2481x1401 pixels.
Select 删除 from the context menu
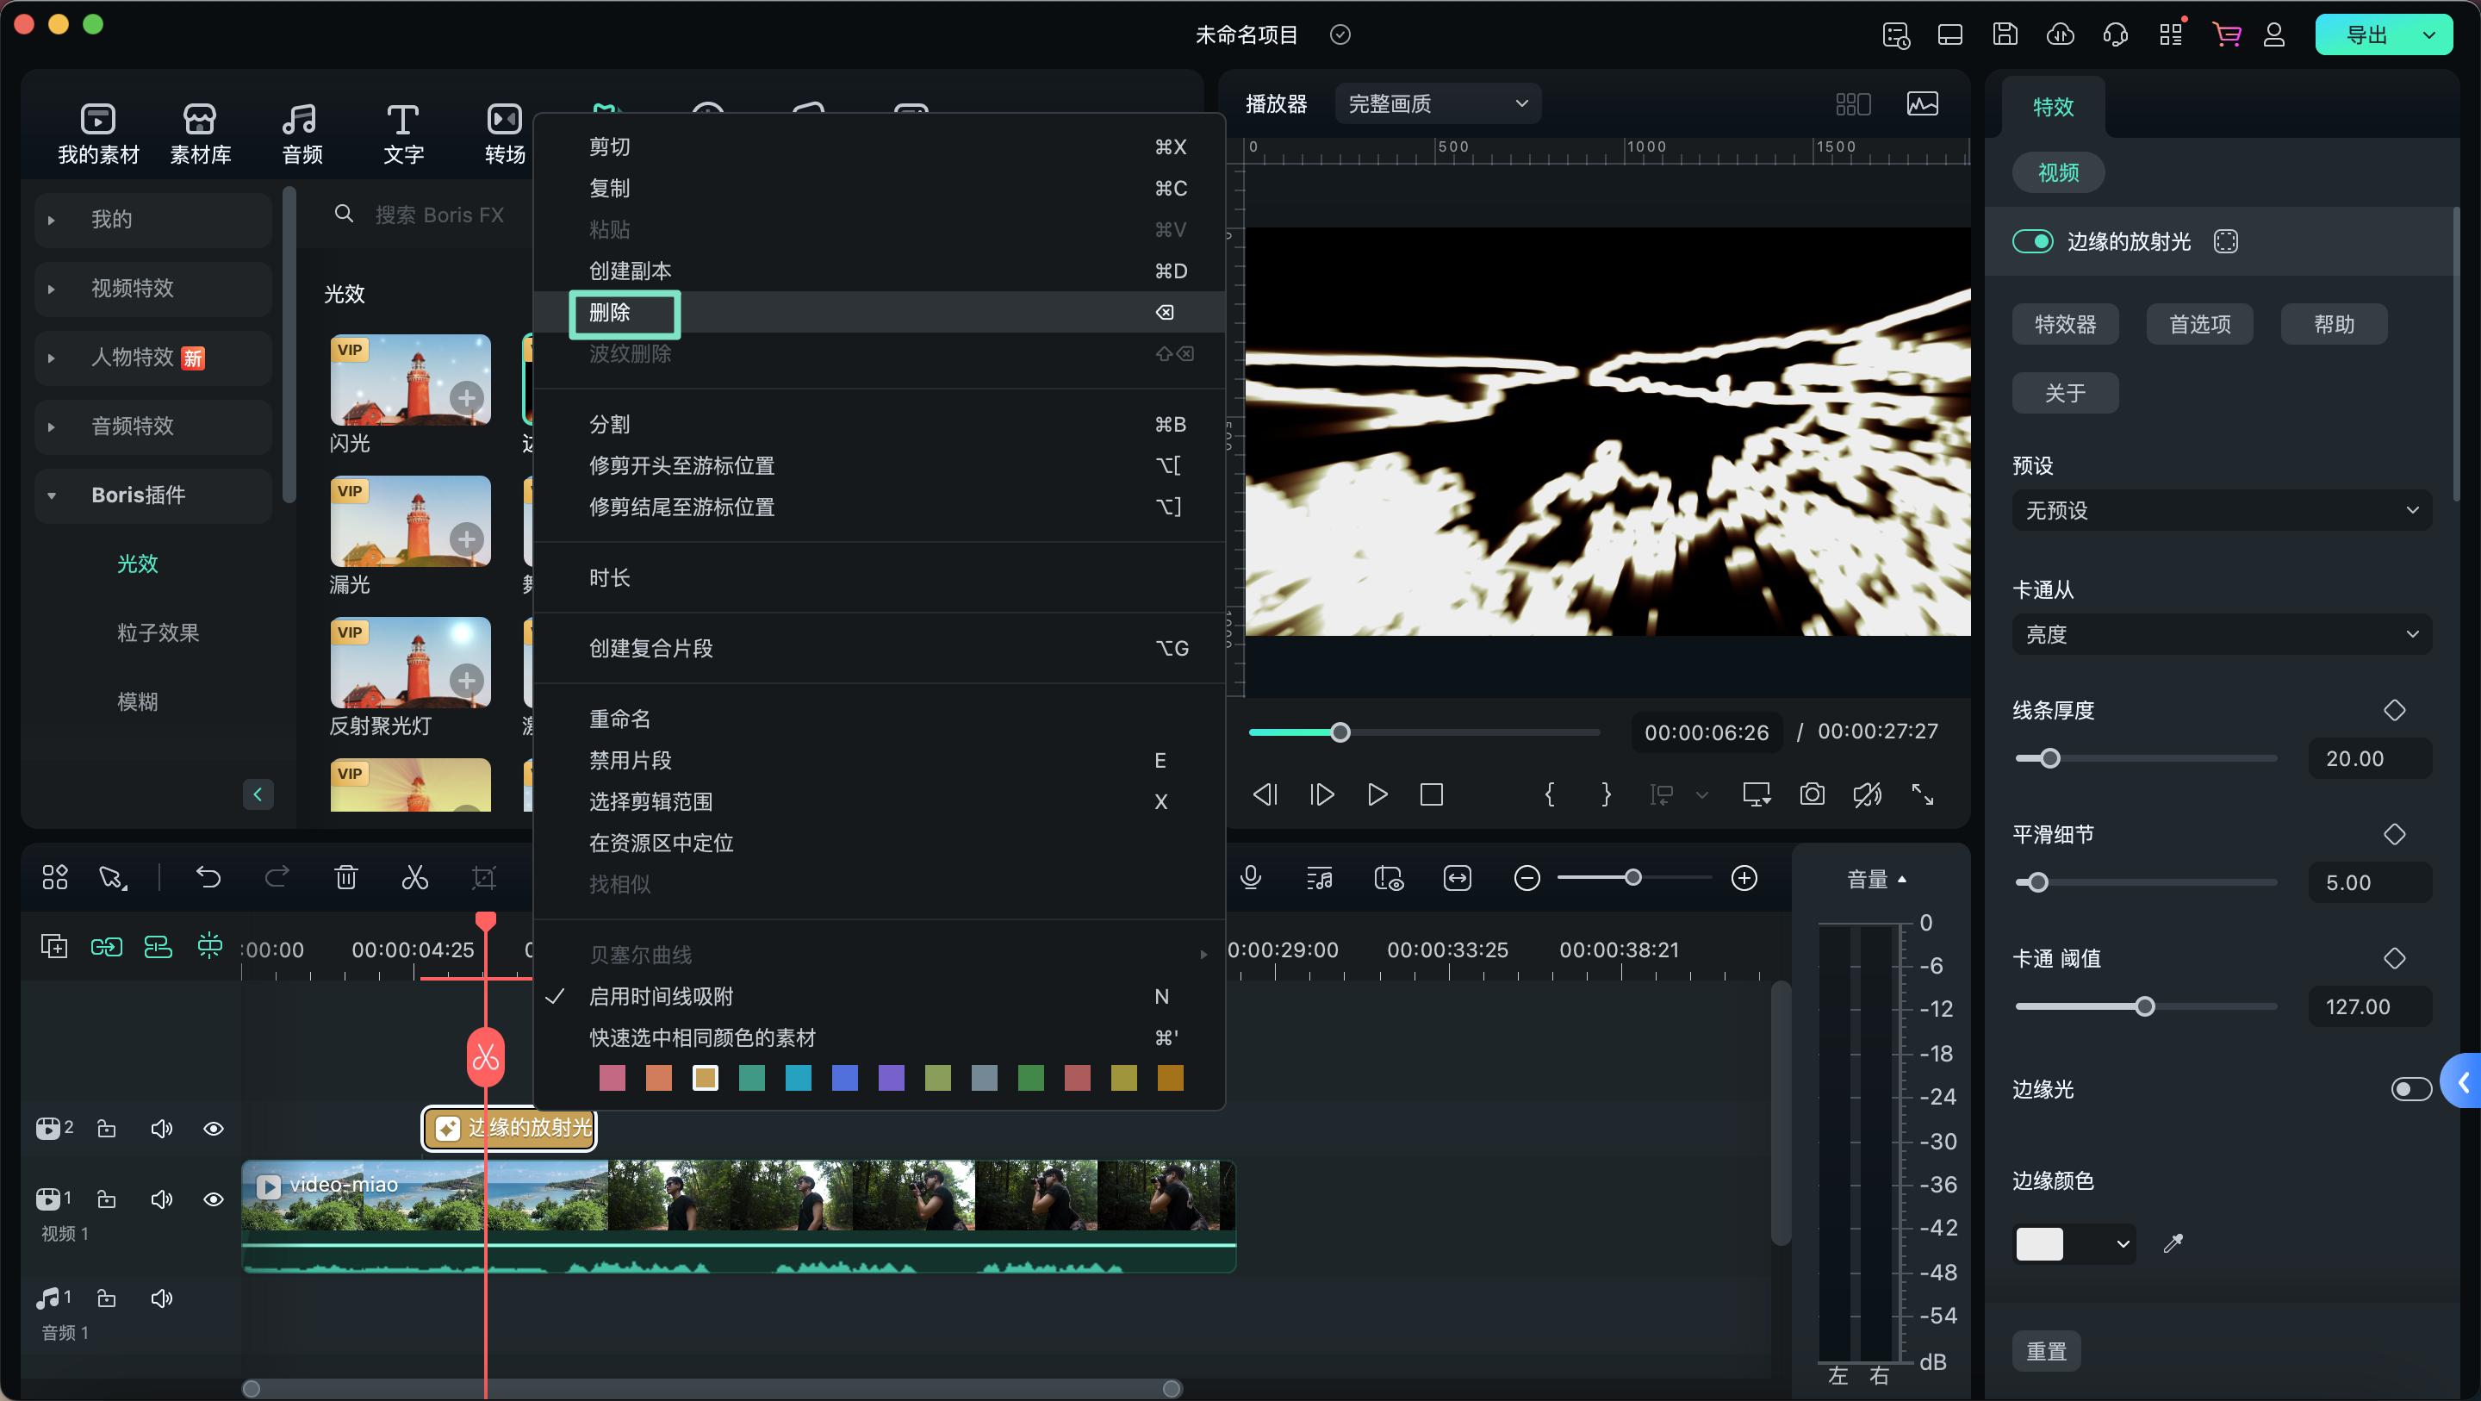(x=610, y=312)
